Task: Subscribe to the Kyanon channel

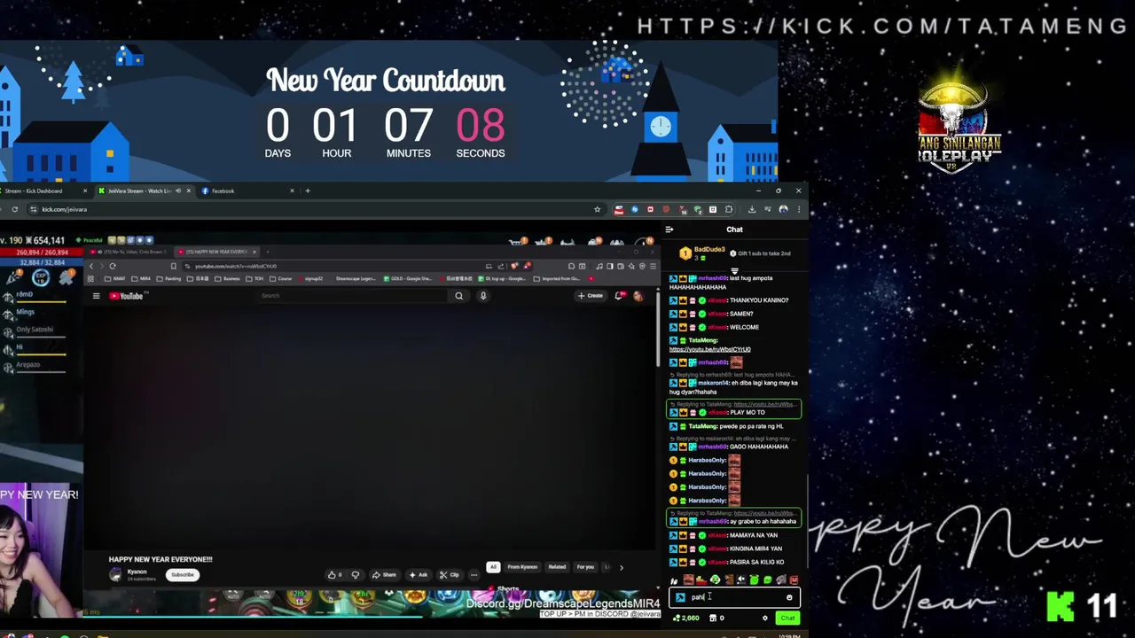Action: tap(182, 575)
